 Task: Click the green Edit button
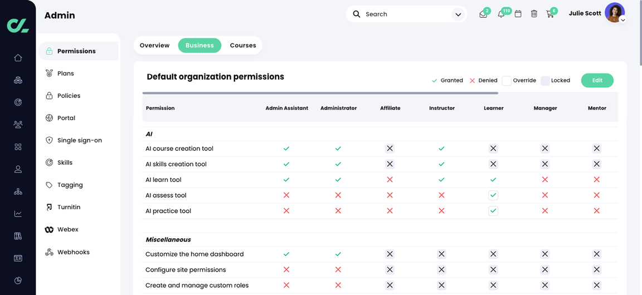[597, 81]
